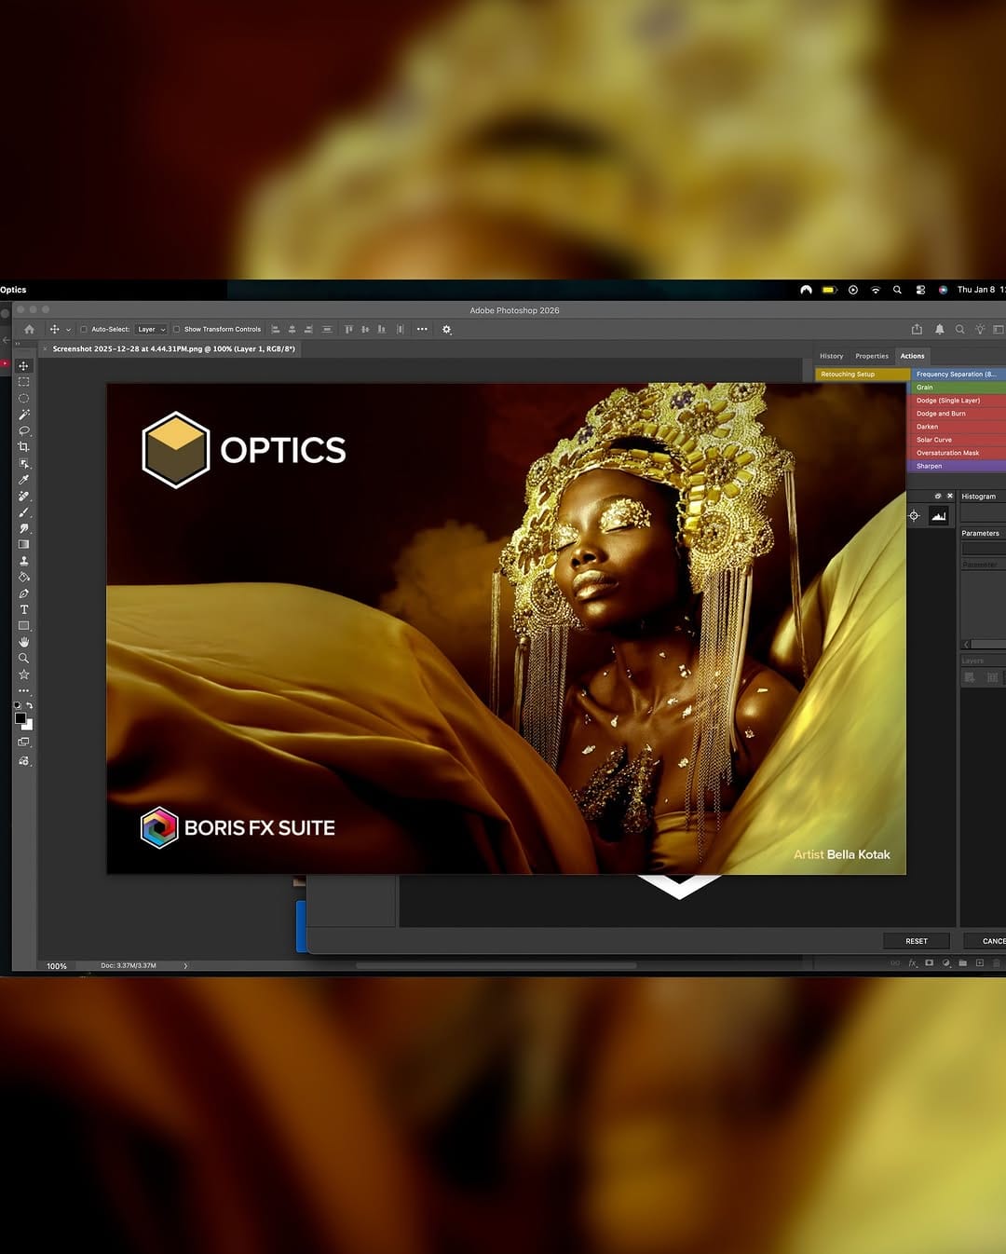Enable the Auto-Select checkbox

tap(84, 329)
